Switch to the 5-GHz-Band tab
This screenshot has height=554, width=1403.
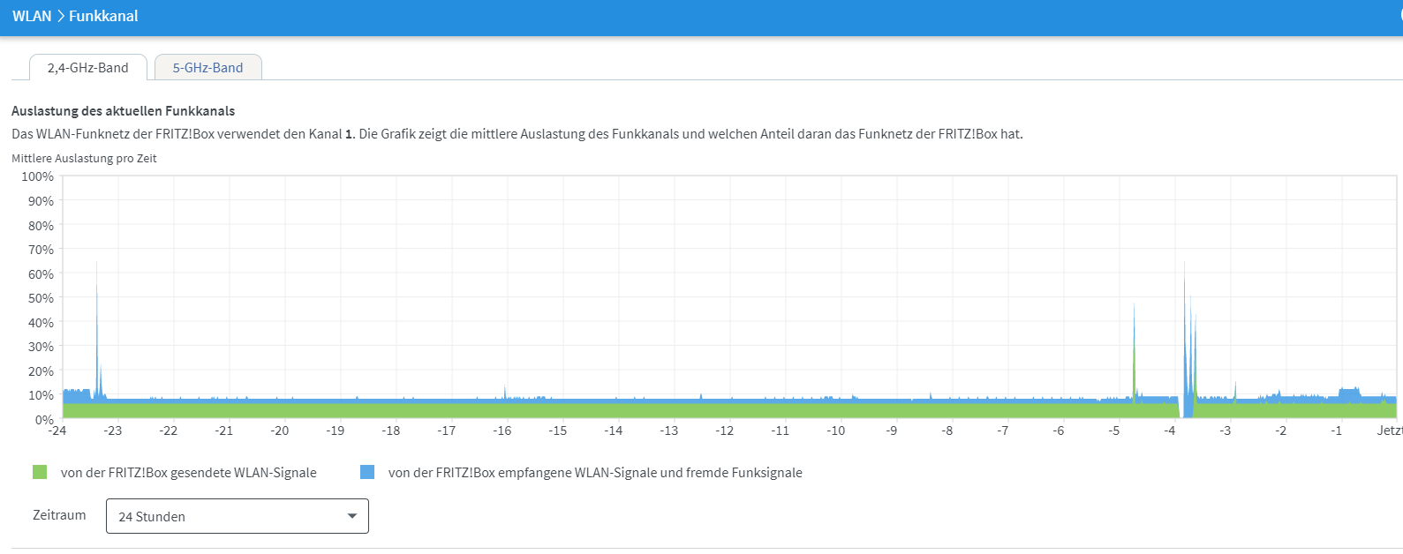point(207,68)
